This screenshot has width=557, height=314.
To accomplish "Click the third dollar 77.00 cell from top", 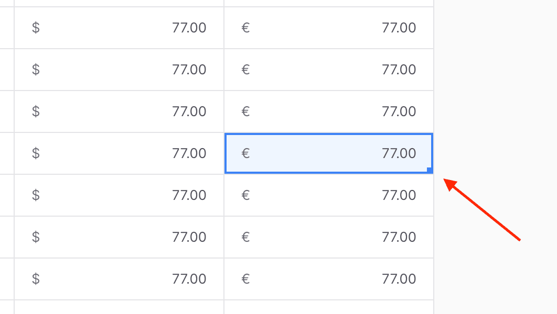I will coord(119,111).
